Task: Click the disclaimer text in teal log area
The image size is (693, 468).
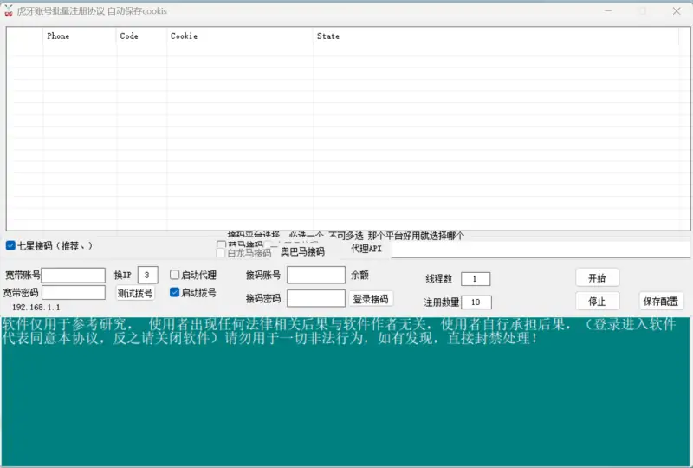Action: click(x=339, y=331)
